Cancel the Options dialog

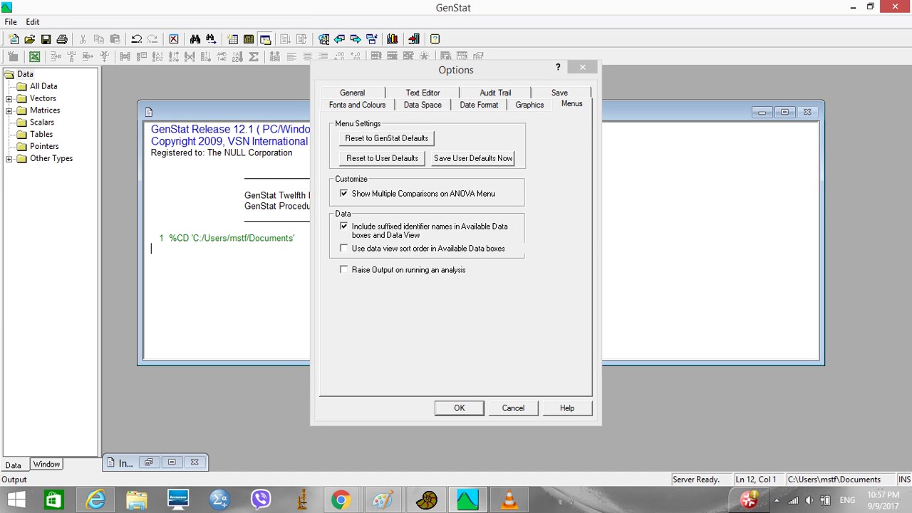pyautogui.click(x=513, y=408)
